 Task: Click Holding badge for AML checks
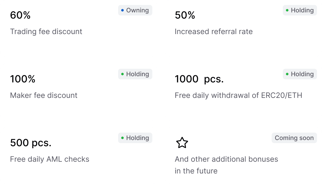[x=135, y=138]
